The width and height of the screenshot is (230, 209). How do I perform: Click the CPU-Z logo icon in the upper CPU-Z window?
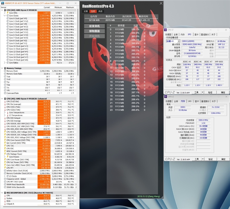click(x=165, y=30)
